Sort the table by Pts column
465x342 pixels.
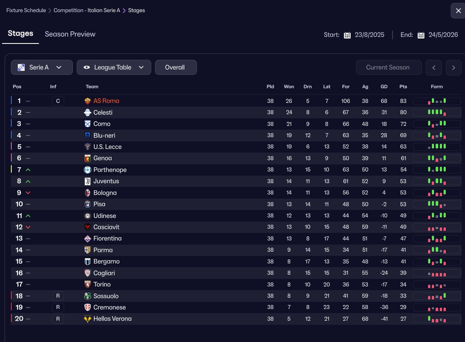[x=403, y=87]
